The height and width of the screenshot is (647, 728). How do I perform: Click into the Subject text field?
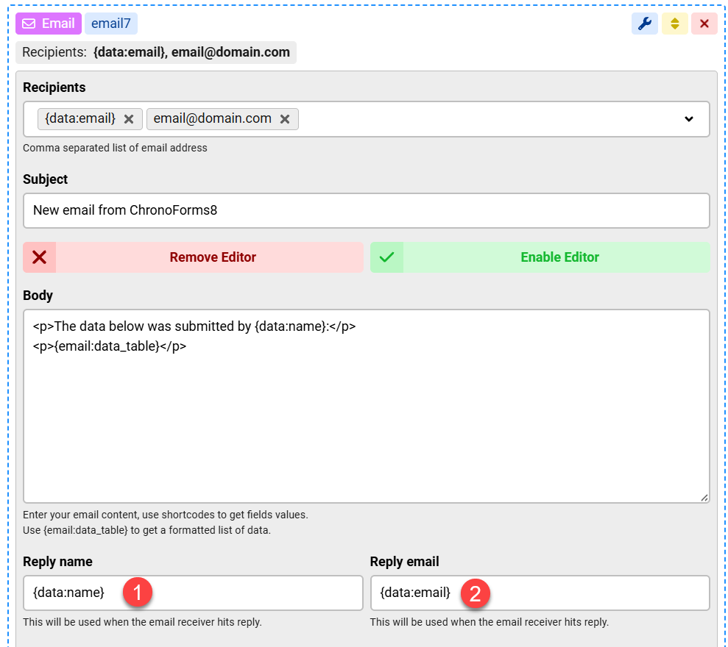pyautogui.click(x=366, y=210)
